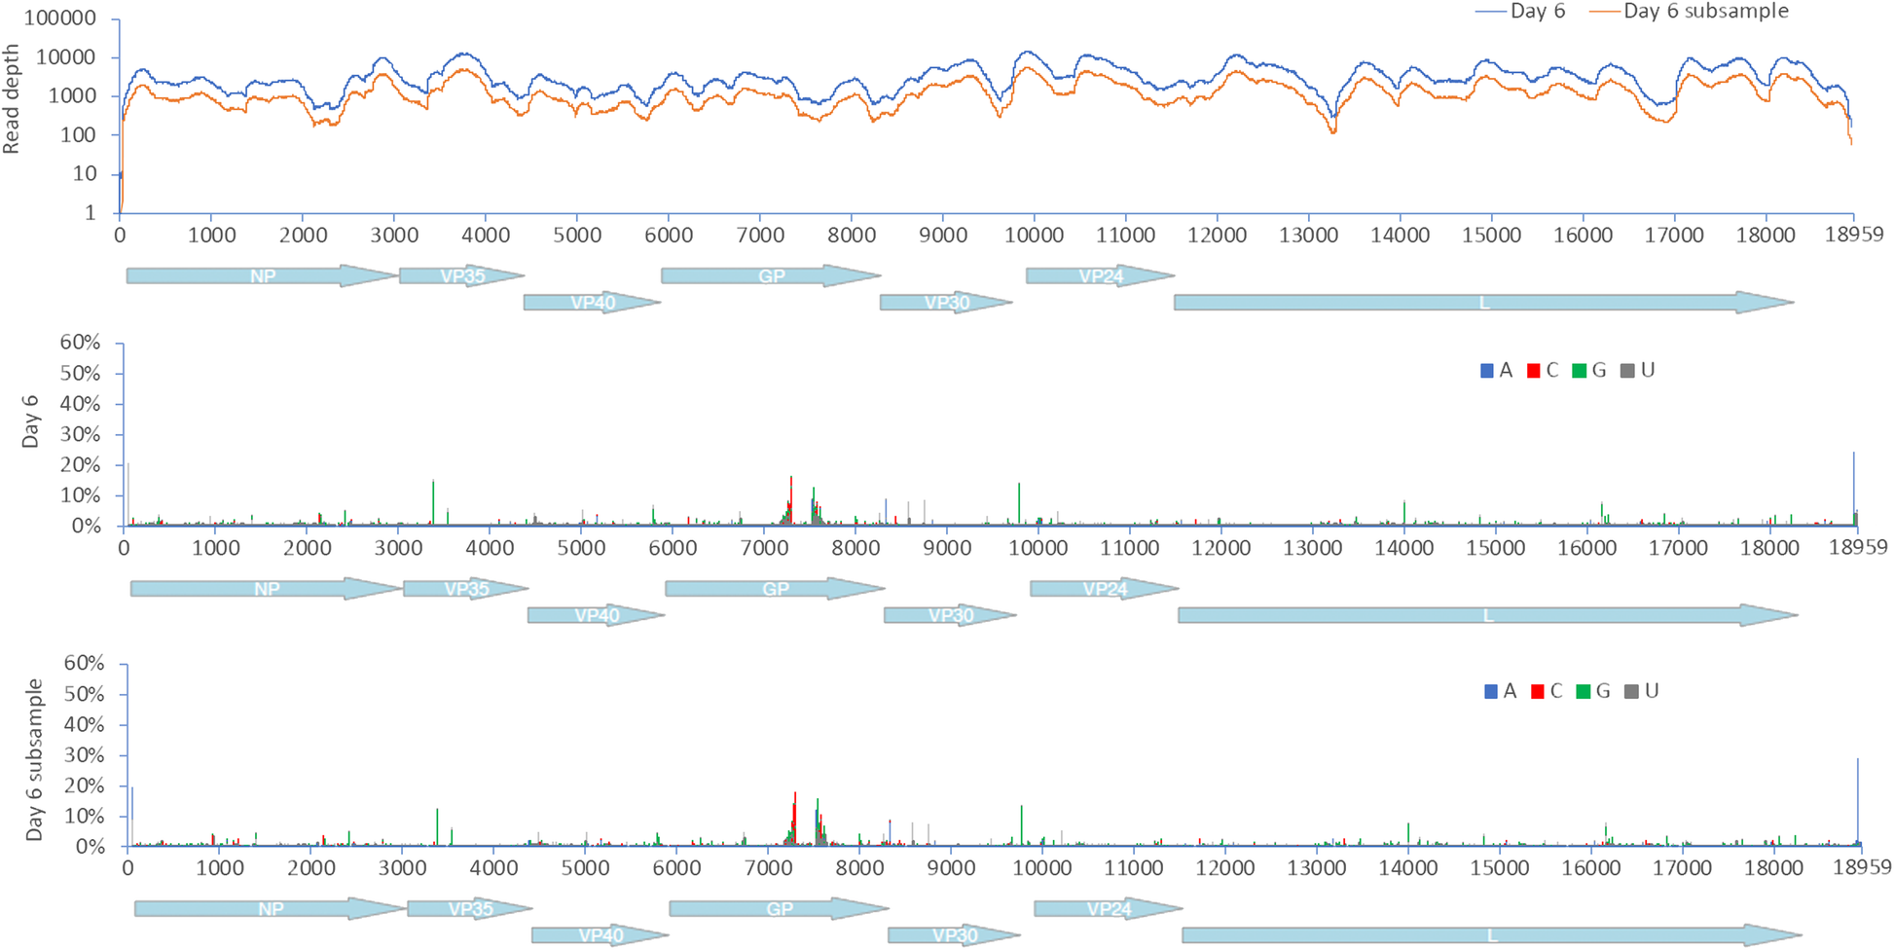Click the '60%' tick on the Day 6 chart axis
1894x950 pixels.
(81, 343)
